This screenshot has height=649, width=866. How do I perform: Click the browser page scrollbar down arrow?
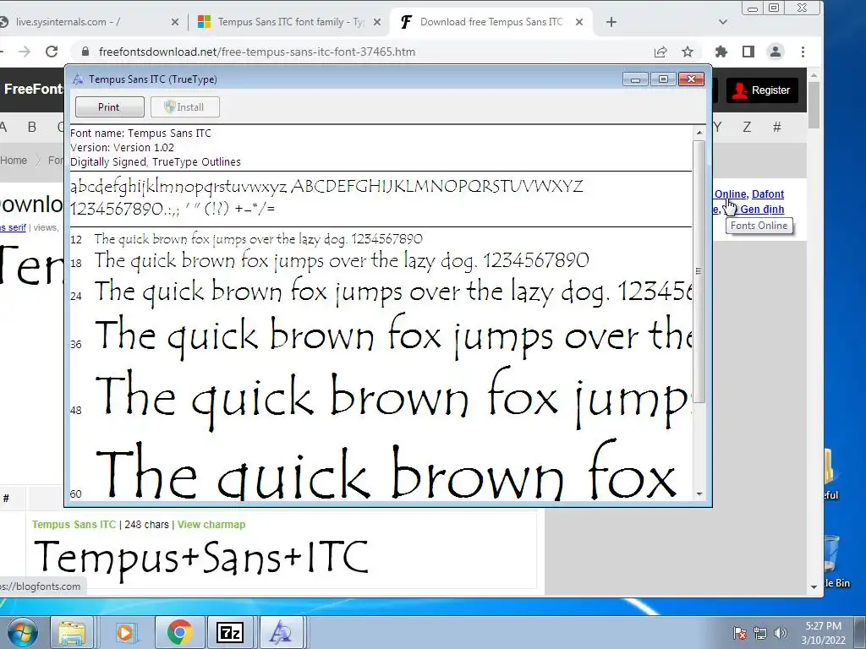(814, 587)
